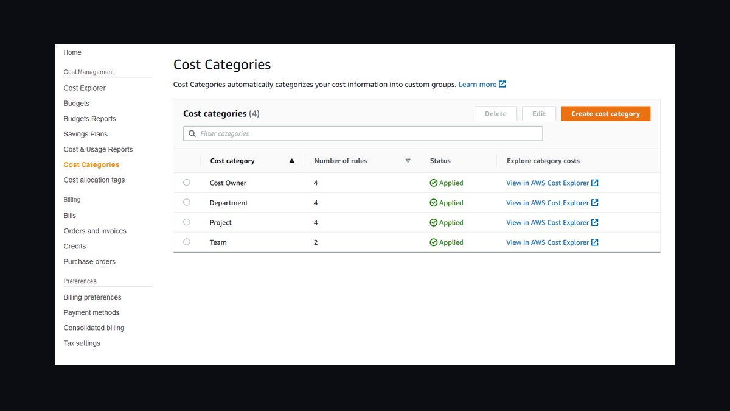Go to Home in the sidebar
Image resolution: width=730 pixels, height=411 pixels.
coord(72,52)
